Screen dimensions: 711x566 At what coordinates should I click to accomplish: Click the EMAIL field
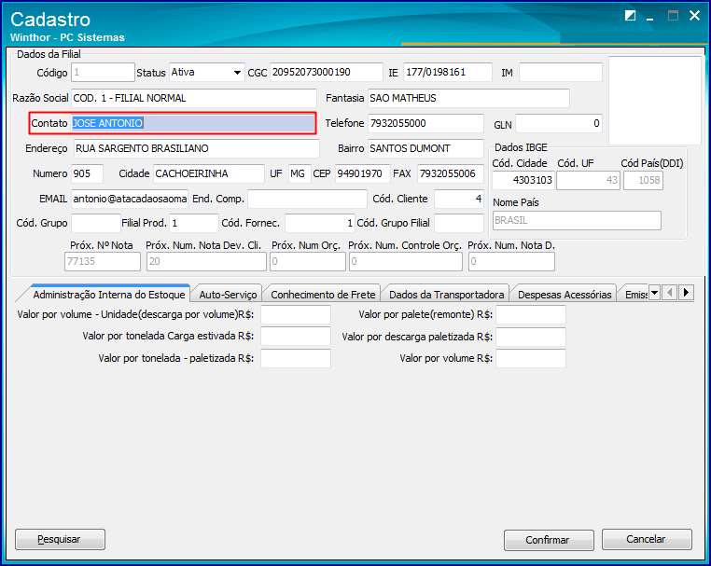[x=130, y=199]
